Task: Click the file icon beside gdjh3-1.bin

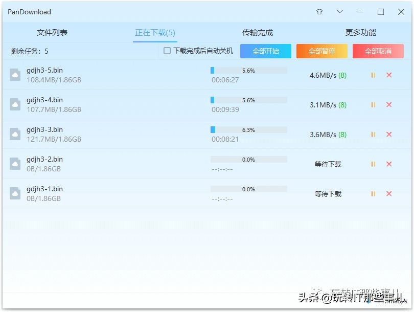Action: coord(14,194)
